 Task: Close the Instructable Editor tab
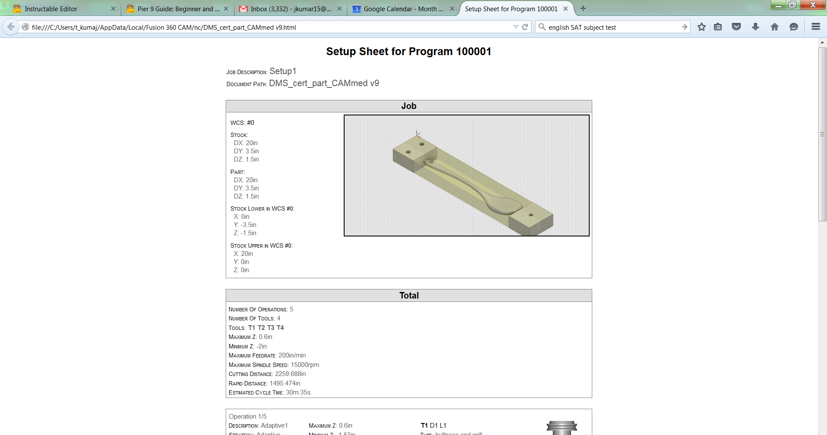coord(113,9)
